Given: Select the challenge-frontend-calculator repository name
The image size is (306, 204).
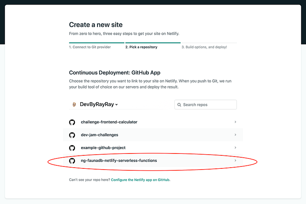Looking at the screenshot, I should pyautogui.click(x=109, y=122).
